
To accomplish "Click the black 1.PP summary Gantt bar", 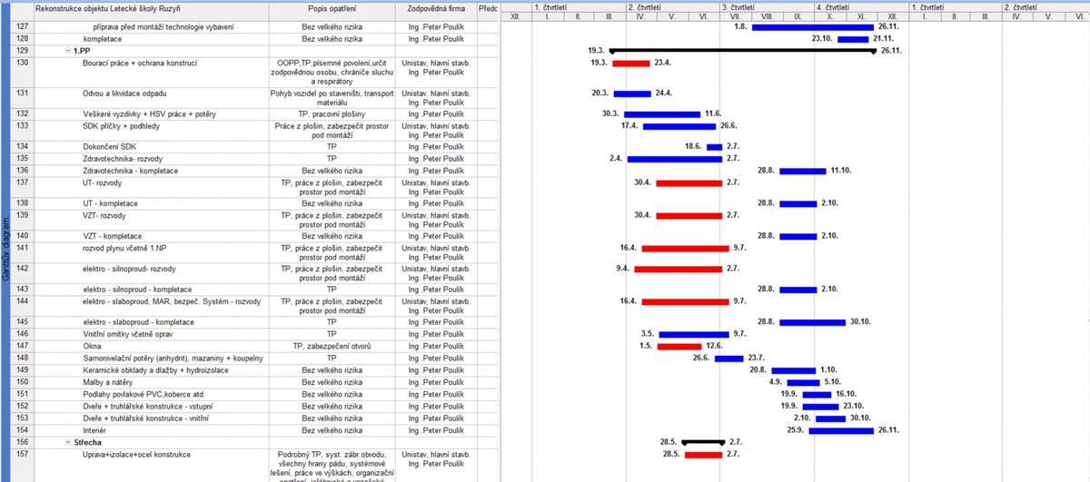I will pos(744,51).
